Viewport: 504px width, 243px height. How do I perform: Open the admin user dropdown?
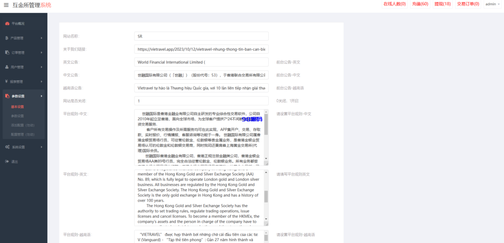[493, 4]
